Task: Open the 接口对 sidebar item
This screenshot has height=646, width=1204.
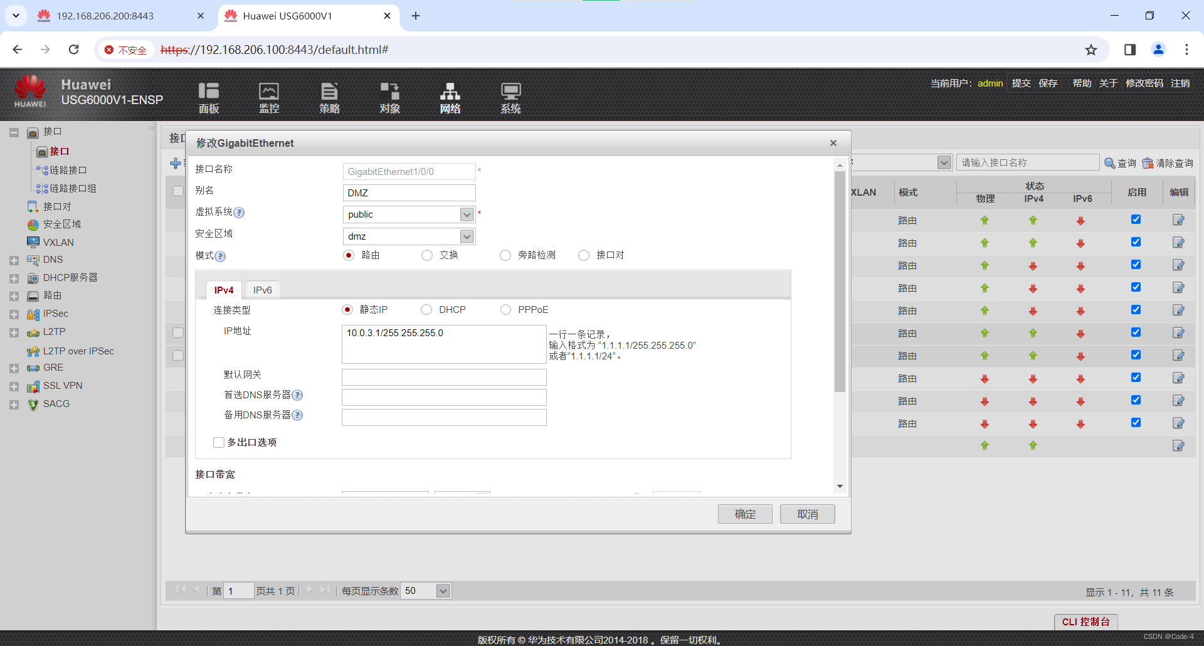Action: click(x=57, y=206)
